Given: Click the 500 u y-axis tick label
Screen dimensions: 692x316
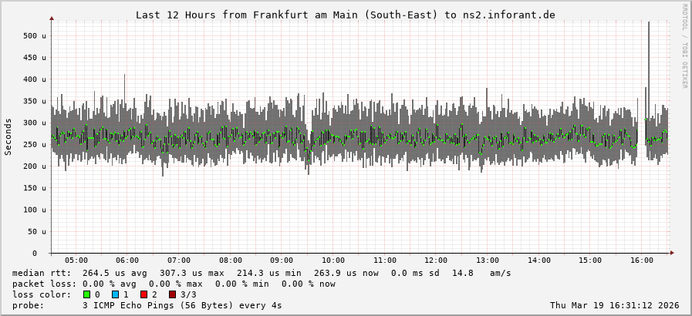Looking at the screenshot, I should tap(36, 35).
